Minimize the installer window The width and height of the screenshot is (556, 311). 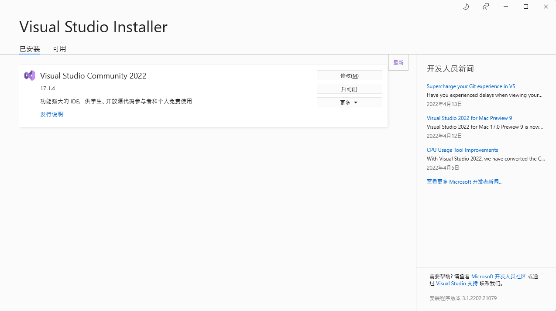coord(506,7)
